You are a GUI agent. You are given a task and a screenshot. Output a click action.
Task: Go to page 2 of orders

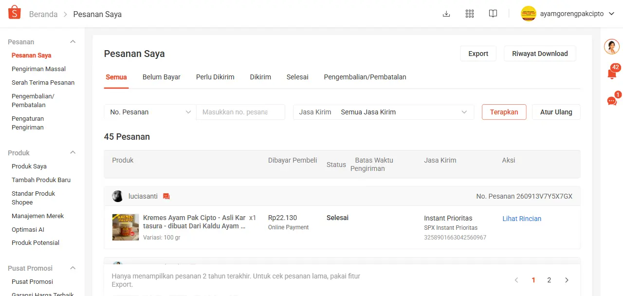(x=549, y=280)
